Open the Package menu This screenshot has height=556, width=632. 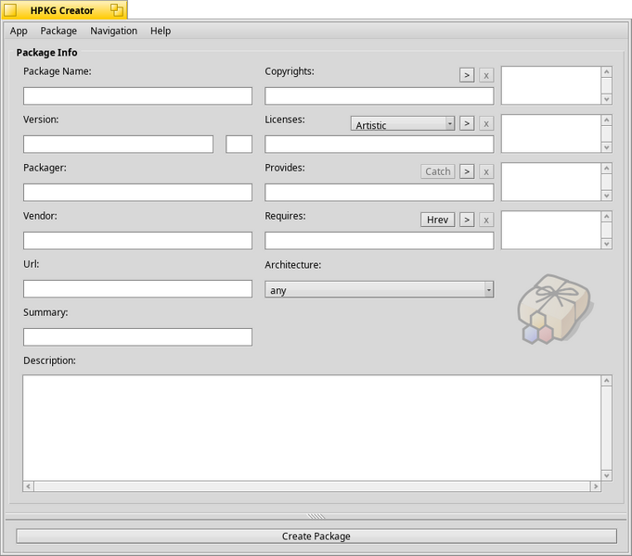[58, 31]
